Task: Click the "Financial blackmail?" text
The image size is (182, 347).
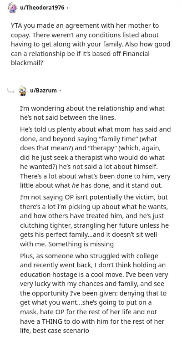Action: coord(80,58)
